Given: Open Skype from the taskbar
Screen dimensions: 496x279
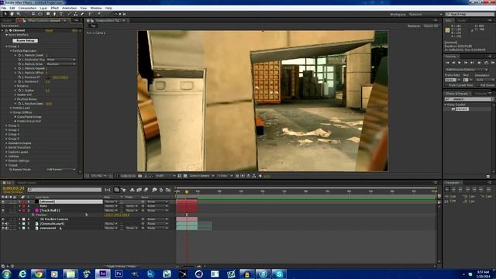Looking at the screenshot, I should [279, 274].
